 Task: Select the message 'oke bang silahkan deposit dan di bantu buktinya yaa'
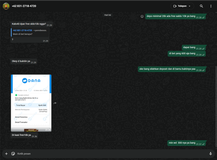pyautogui.click(x=172, y=69)
